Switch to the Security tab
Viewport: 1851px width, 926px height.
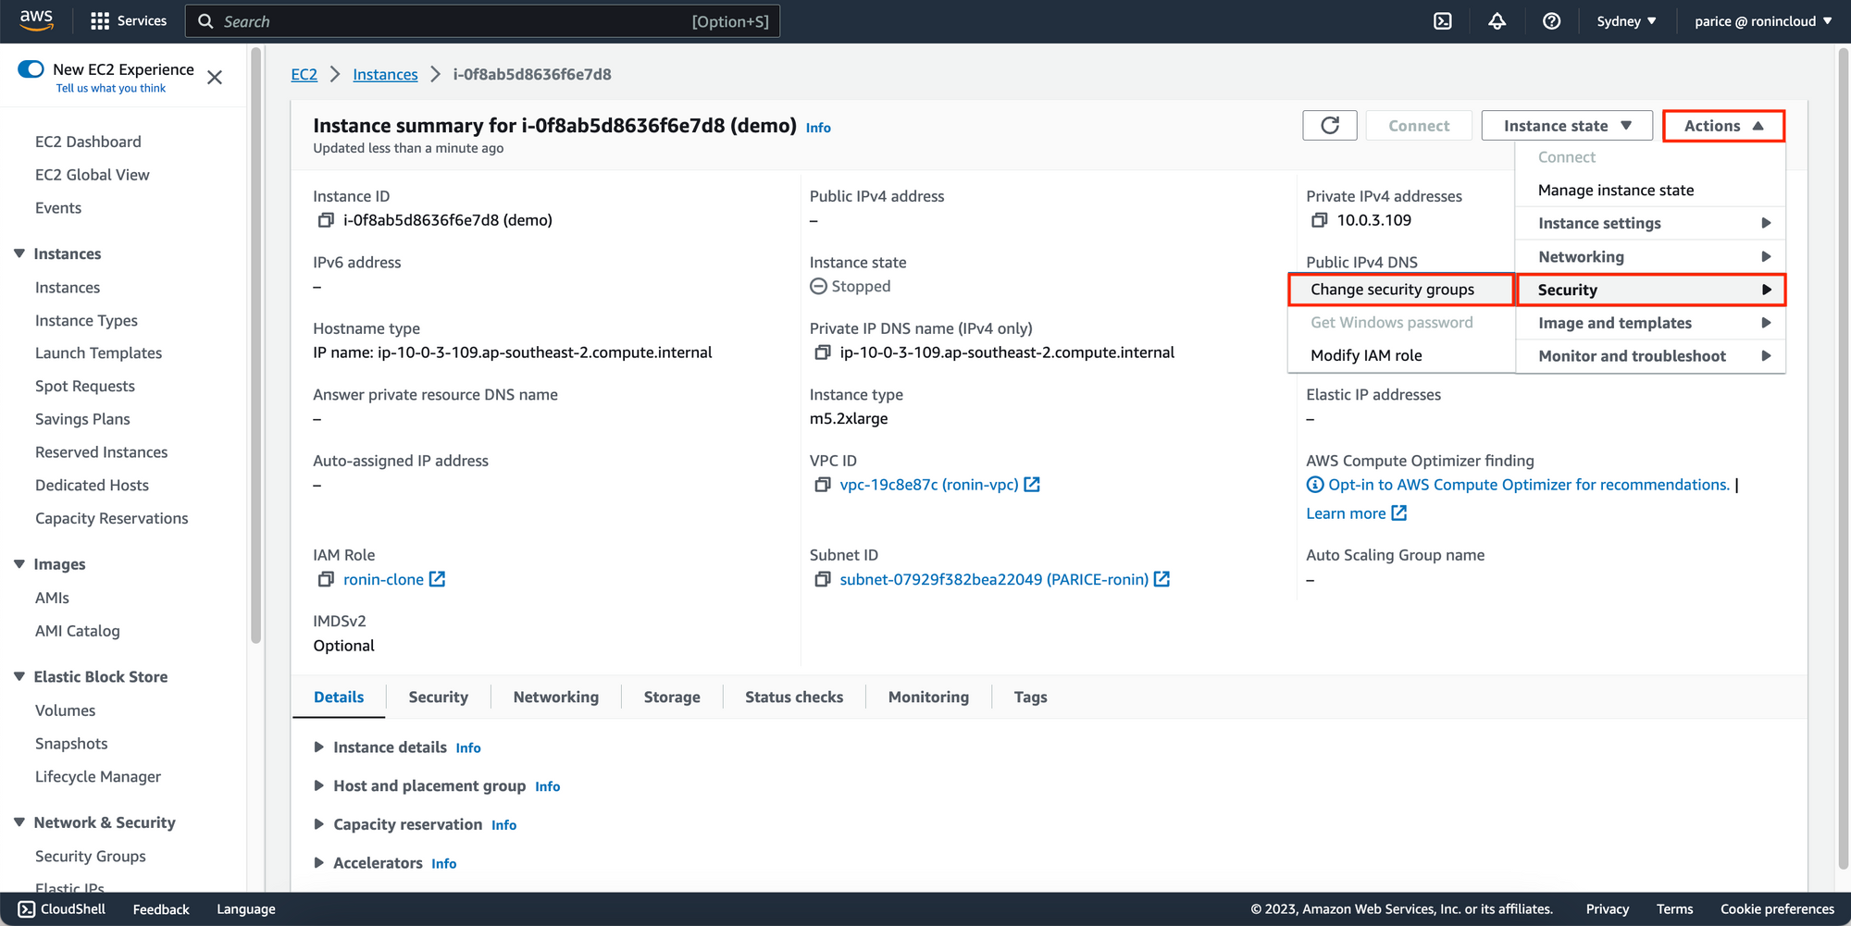tap(439, 698)
